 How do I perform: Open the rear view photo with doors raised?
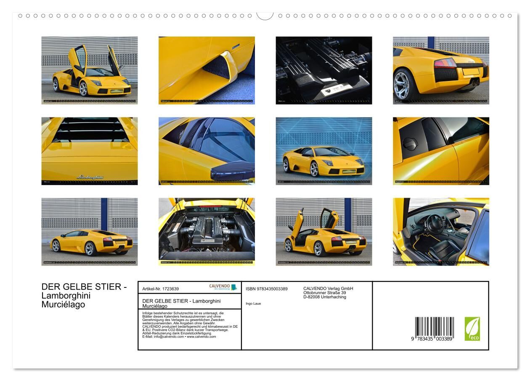(323, 232)
